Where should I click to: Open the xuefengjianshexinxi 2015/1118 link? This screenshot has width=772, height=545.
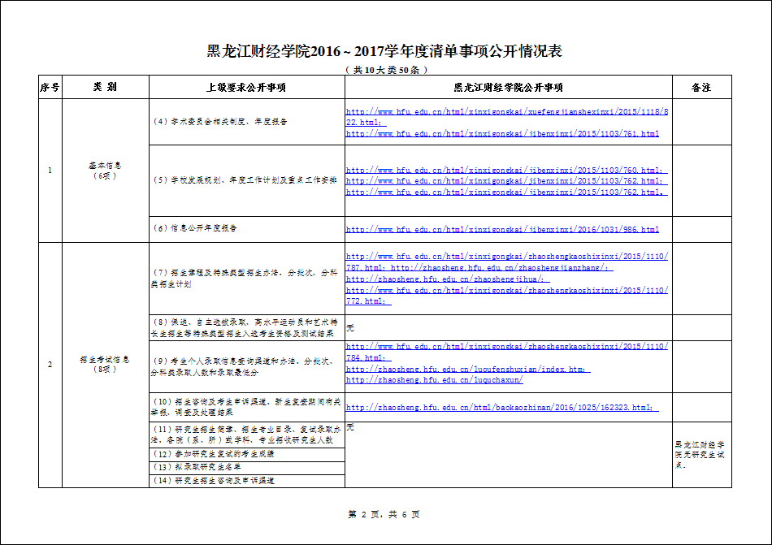(x=506, y=111)
